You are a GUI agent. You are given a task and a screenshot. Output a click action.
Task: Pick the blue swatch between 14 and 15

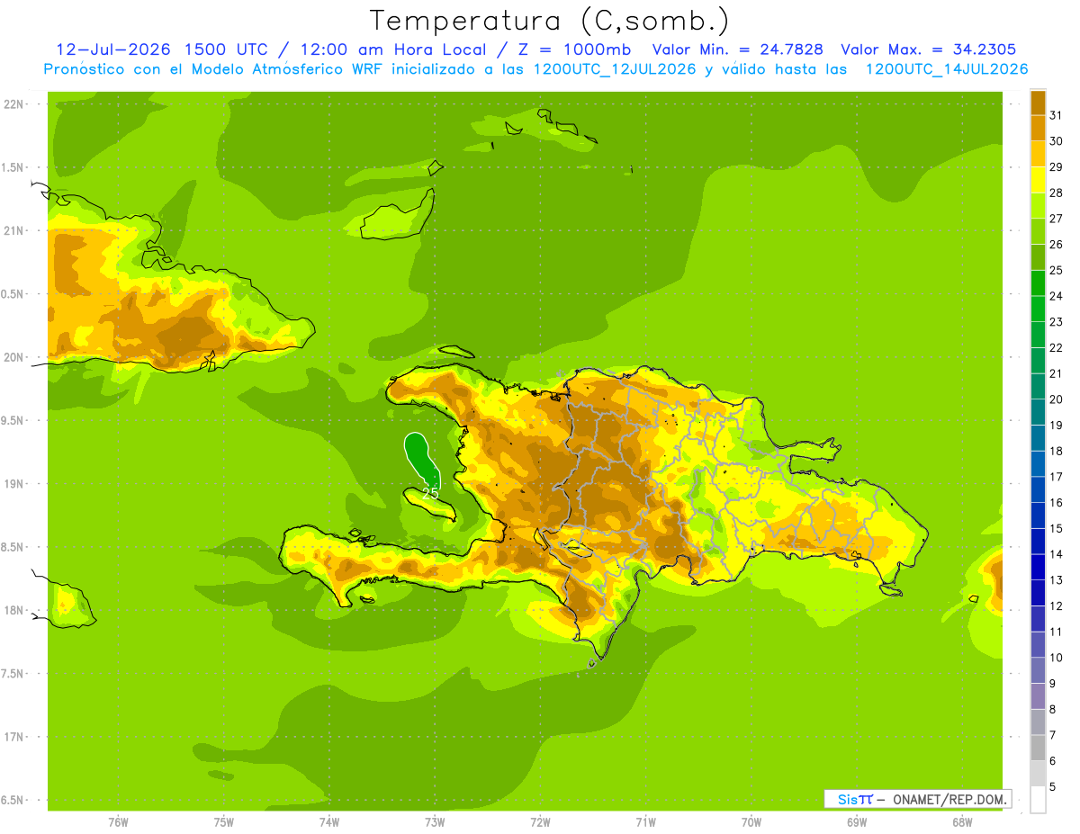pyautogui.click(x=1038, y=542)
